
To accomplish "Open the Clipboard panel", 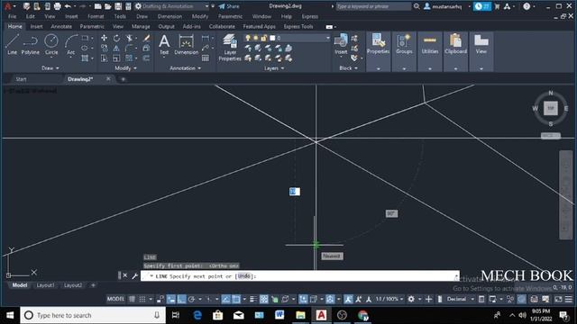I will [x=455, y=51].
